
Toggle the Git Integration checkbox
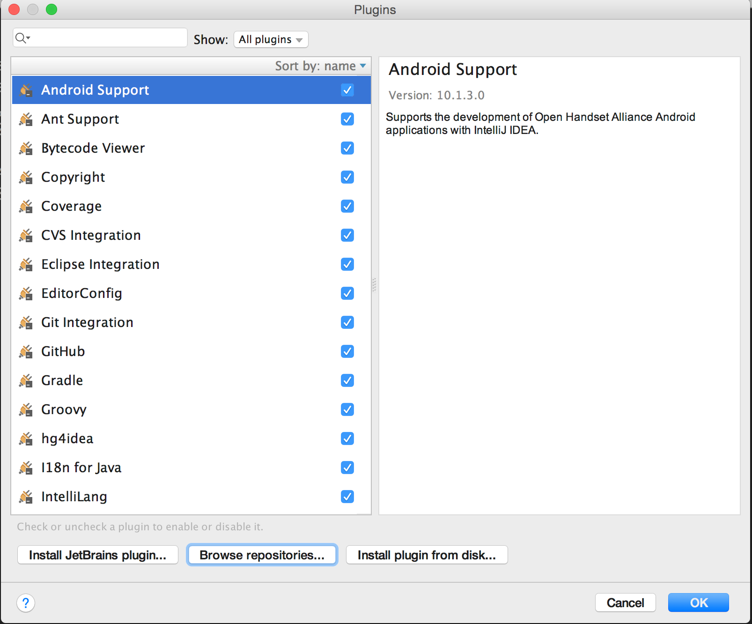(x=347, y=322)
